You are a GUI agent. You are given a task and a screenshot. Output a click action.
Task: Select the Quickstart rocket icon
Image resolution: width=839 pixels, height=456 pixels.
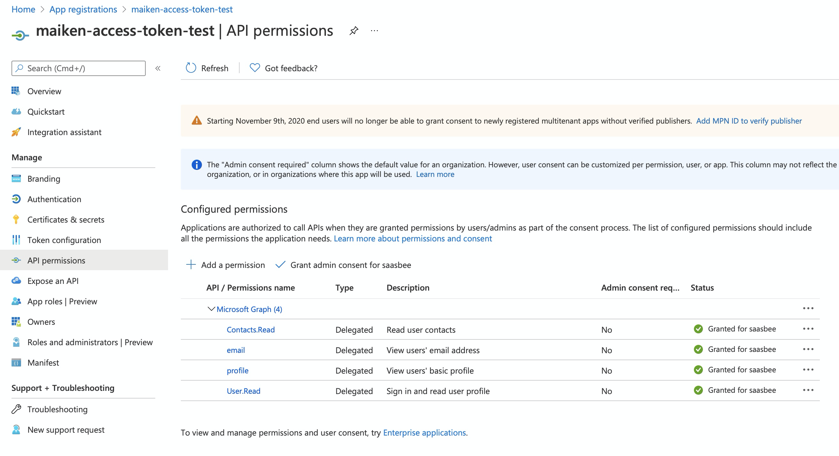click(16, 112)
